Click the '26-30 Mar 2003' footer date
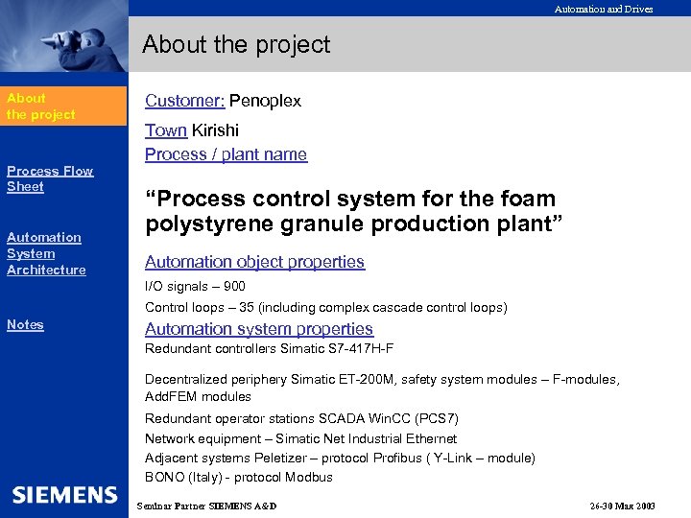The width and height of the screenshot is (691, 518). point(622,506)
